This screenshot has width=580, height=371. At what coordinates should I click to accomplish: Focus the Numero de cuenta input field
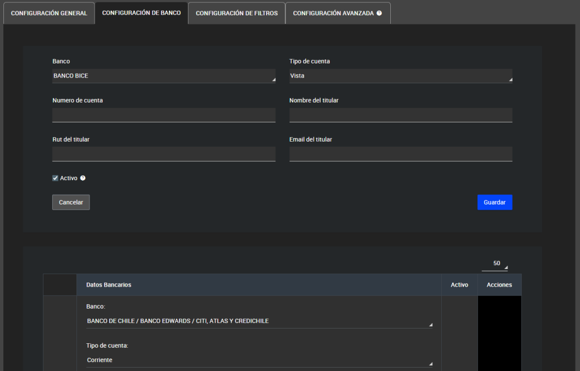[x=164, y=115]
